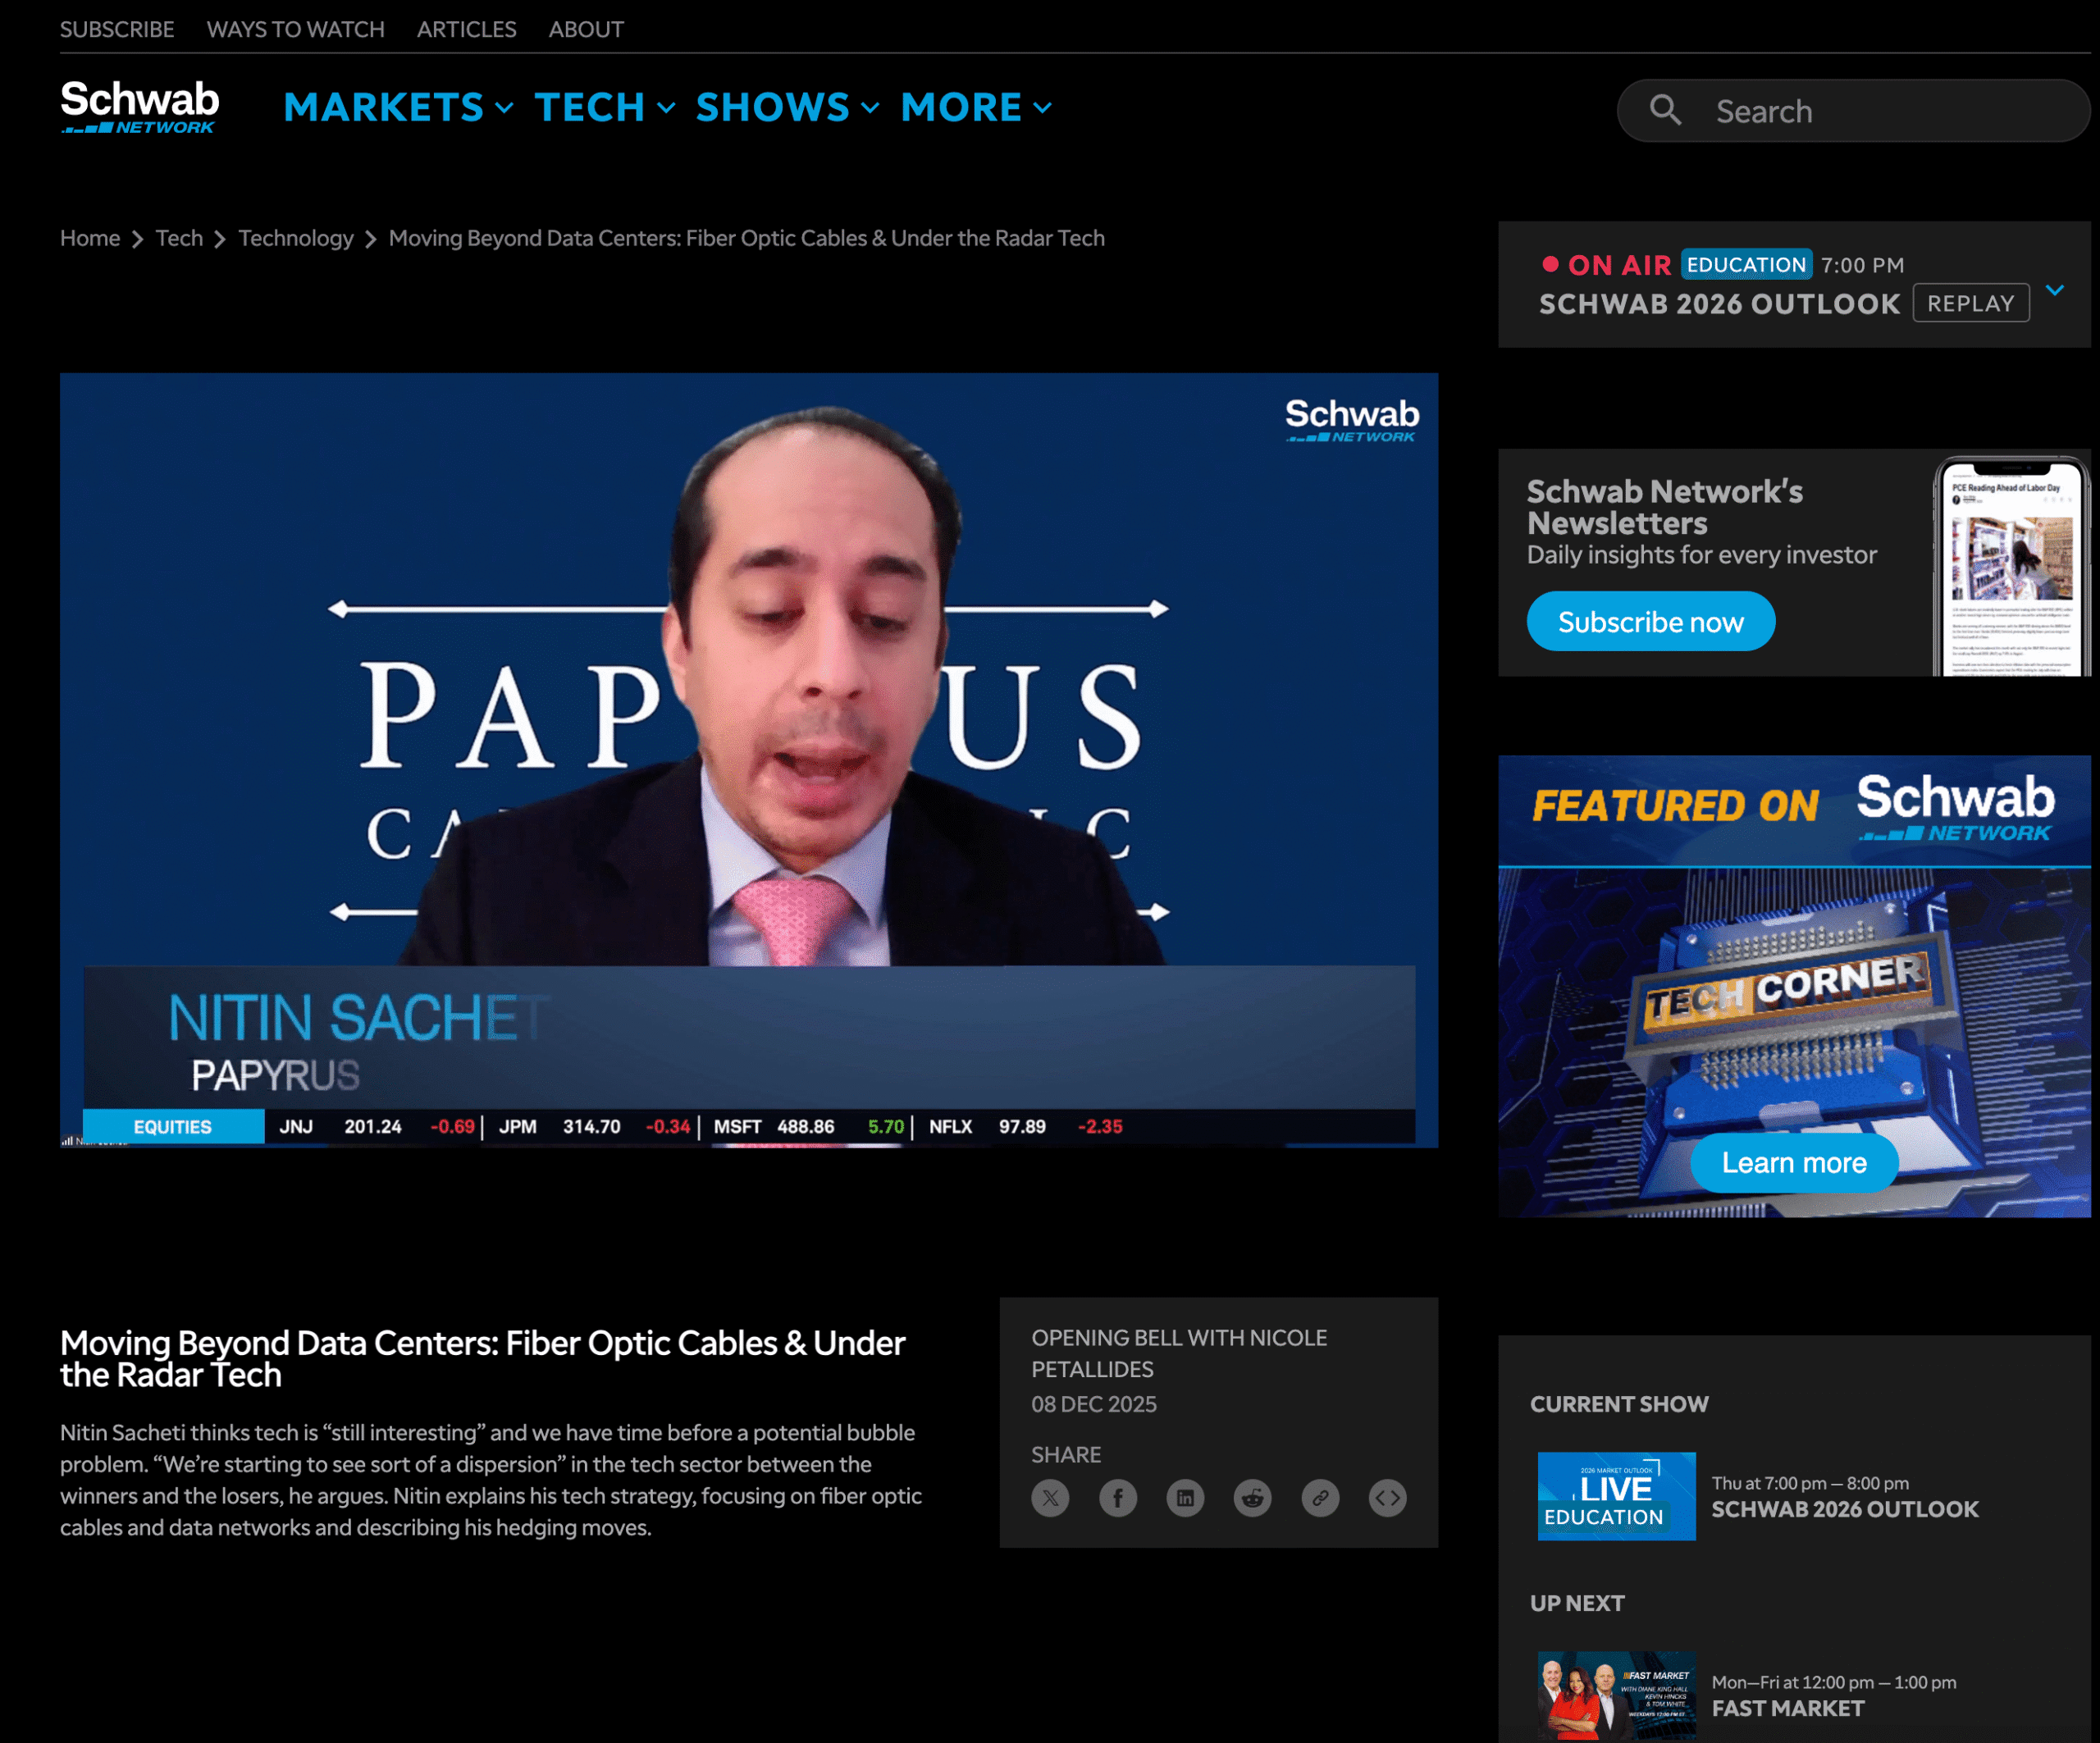Open Ways to Watch in top menu

tap(295, 29)
